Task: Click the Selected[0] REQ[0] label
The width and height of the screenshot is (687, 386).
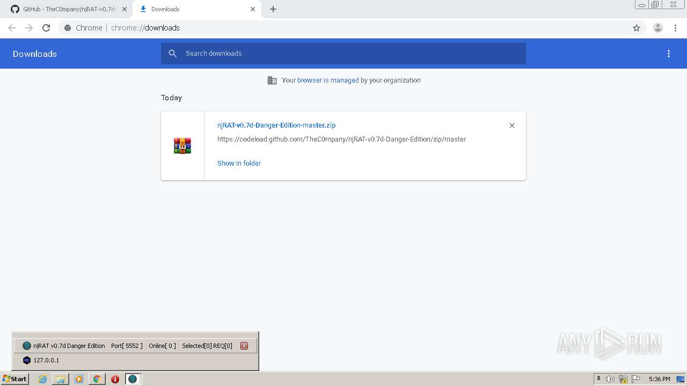Action: [x=207, y=346]
